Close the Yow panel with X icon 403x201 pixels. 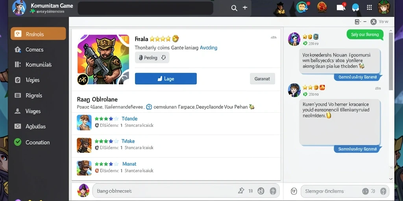coord(373,22)
